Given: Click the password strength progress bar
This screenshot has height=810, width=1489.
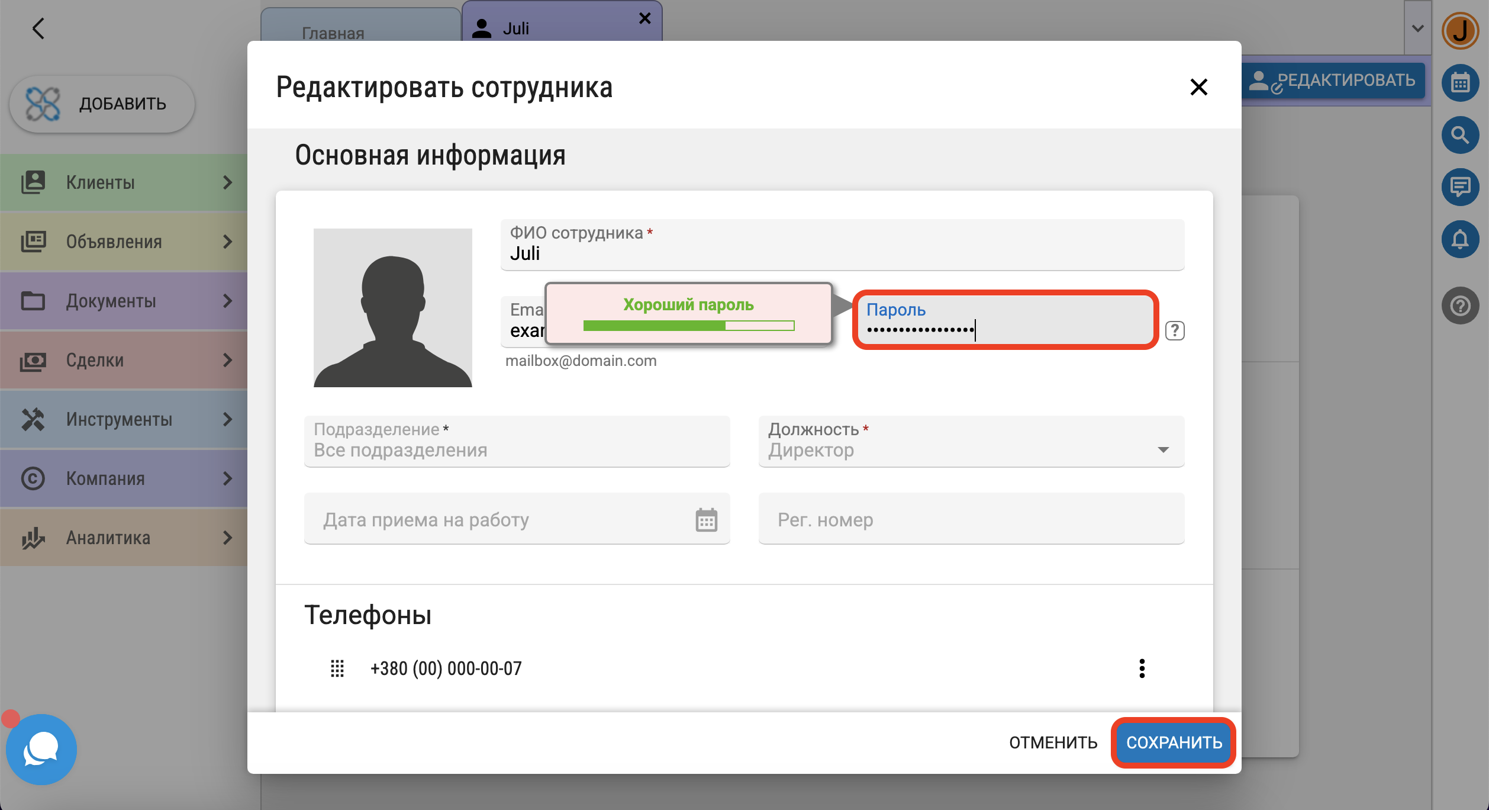Looking at the screenshot, I should pos(688,326).
